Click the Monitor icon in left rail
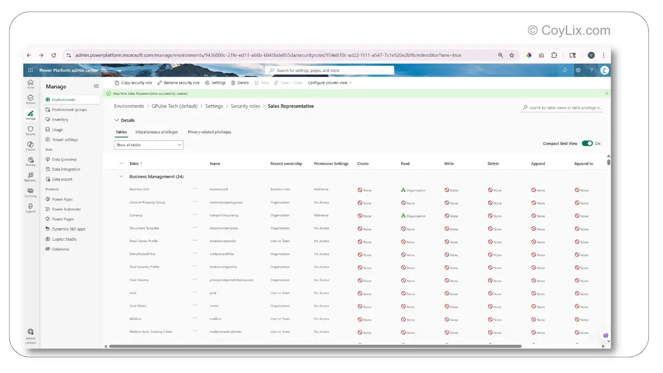663x373 pixels. (31, 161)
